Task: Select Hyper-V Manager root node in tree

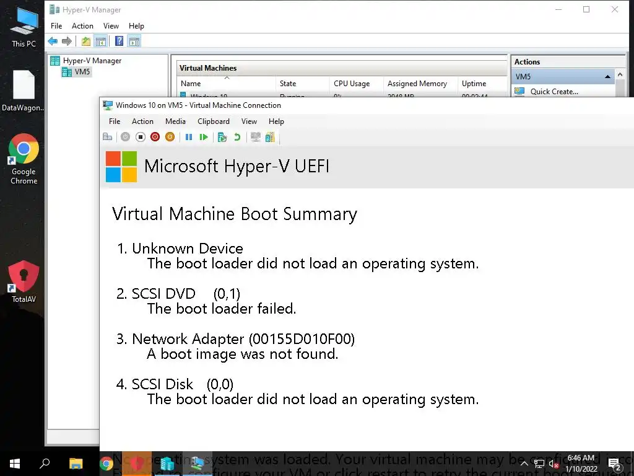Action: [x=85, y=61]
